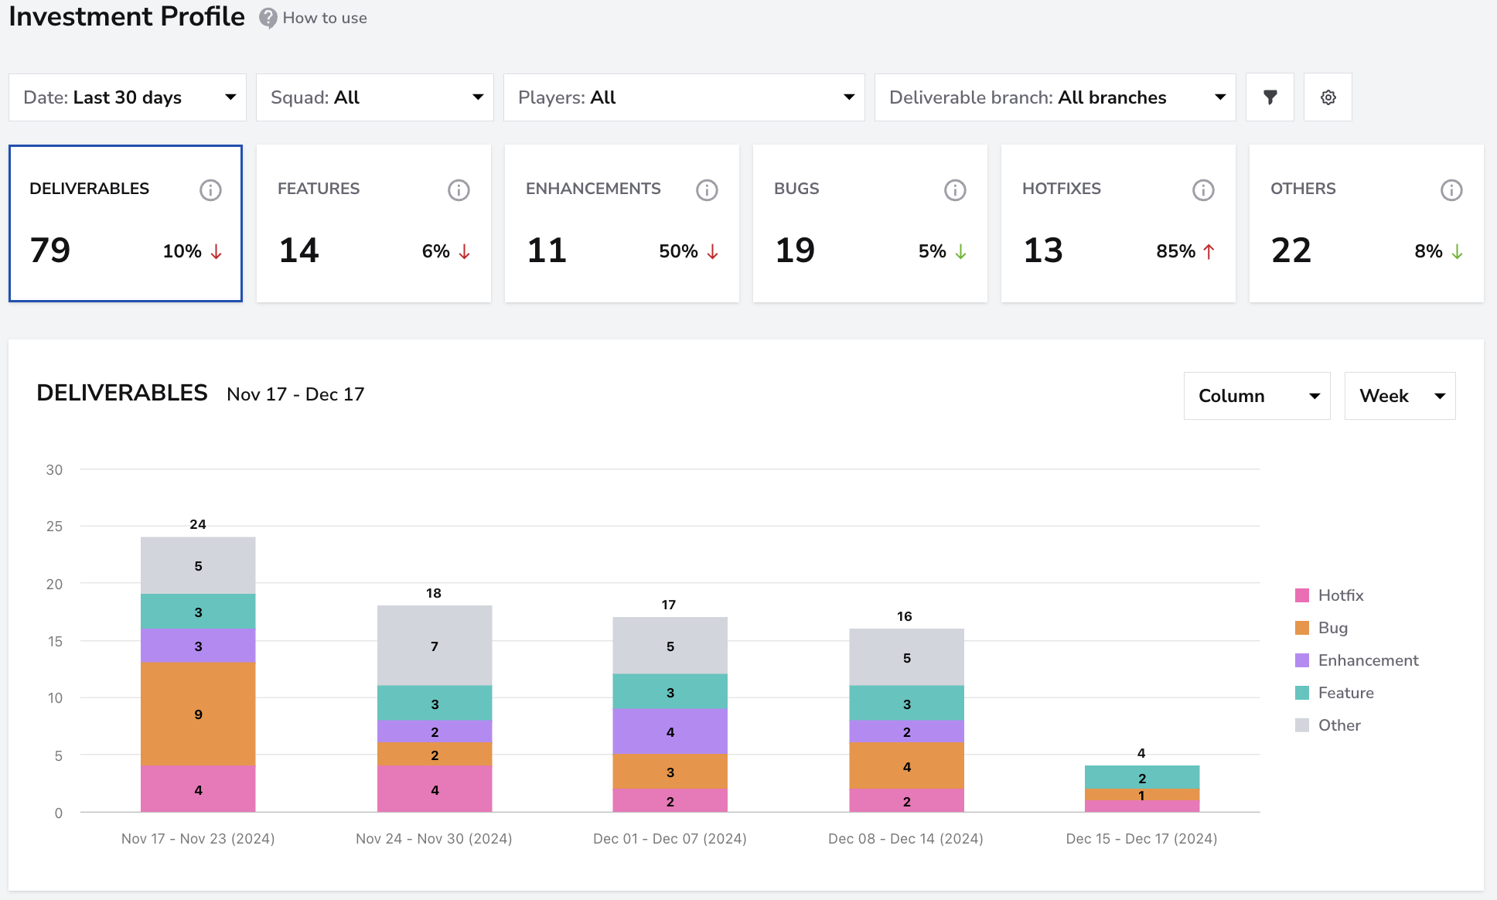Open the Deliverable branch dropdown
1497x900 pixels.
pos(1055,97)
